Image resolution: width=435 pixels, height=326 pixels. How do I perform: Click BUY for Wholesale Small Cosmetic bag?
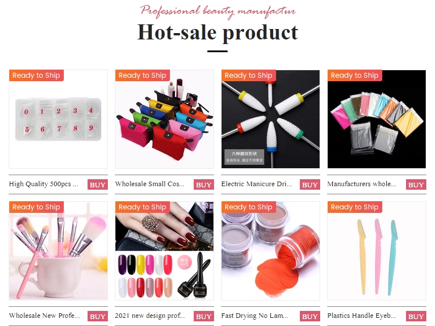204,185
